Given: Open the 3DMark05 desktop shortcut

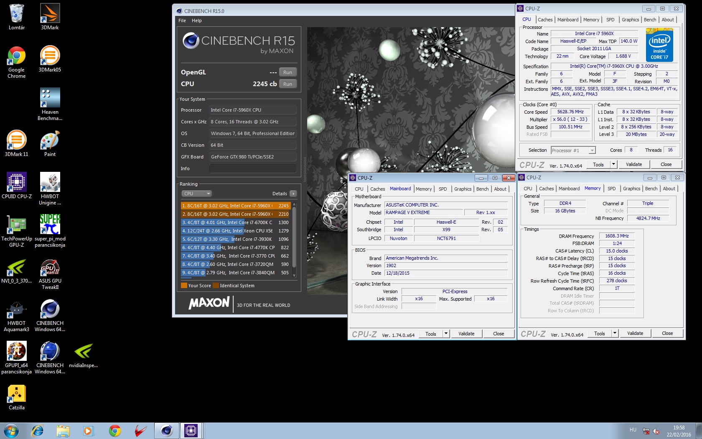Looking at the screenshot, I should (50, 59).
